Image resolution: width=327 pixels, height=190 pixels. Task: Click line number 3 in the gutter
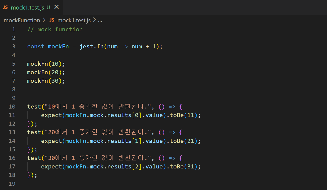(x=14, y=46)
